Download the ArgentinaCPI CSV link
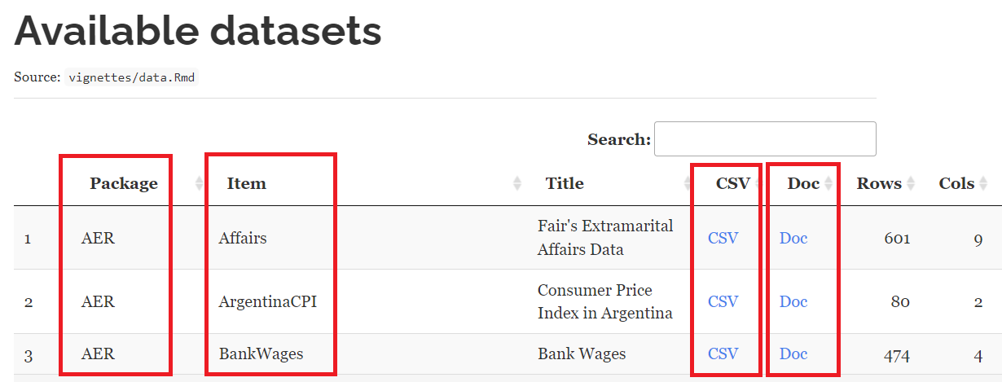 coord(723,301)
